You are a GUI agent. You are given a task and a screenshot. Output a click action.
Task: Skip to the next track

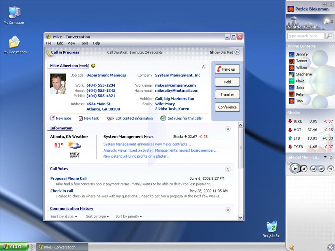[x=321, y=168]
